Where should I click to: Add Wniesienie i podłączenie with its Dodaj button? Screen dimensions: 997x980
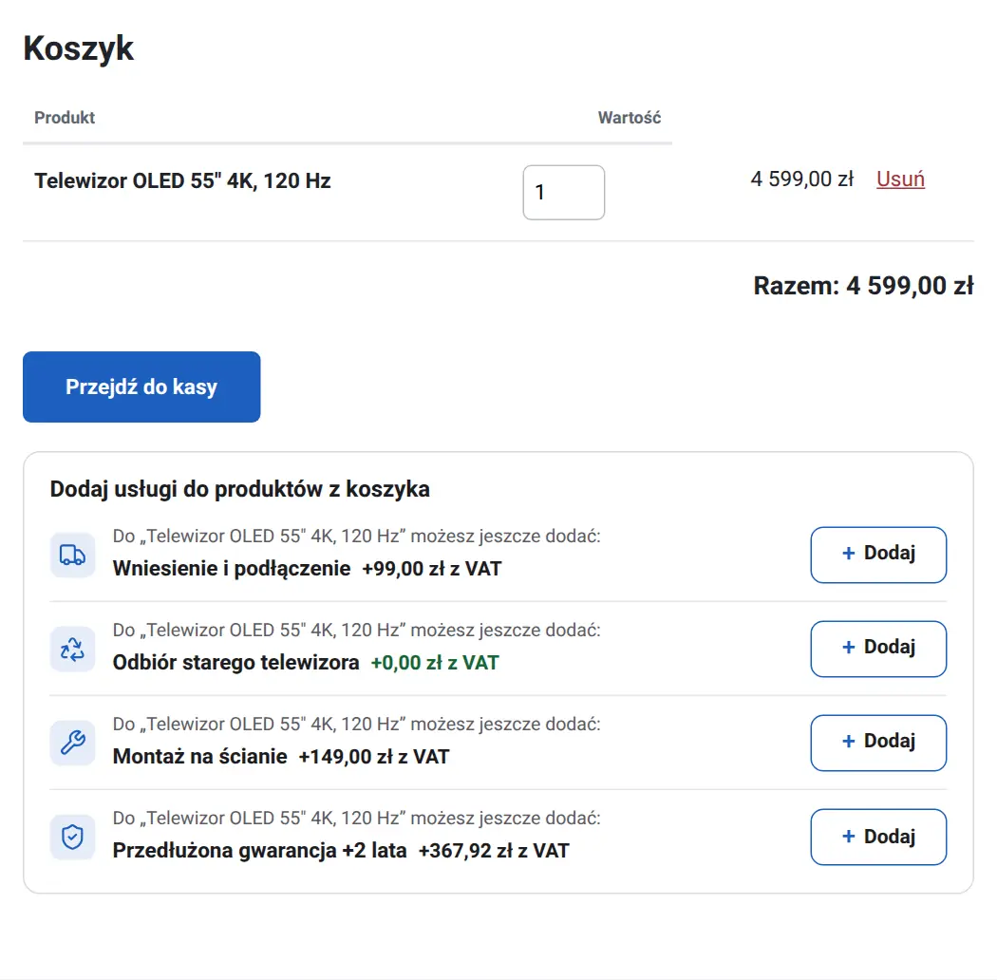(878, 555)
